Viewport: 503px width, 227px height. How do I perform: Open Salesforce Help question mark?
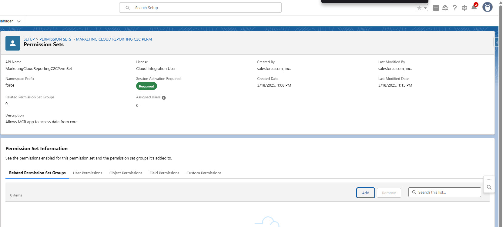[x=454, y=8]
